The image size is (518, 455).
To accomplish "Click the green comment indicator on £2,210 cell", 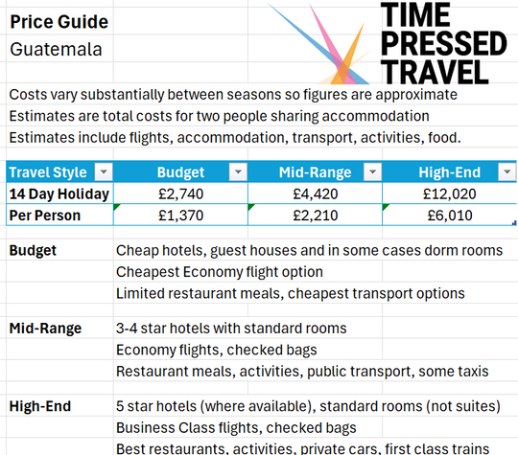I will 250,207.
